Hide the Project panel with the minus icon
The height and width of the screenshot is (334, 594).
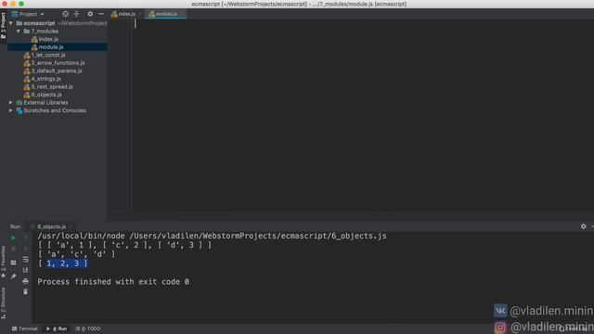click(101, 14)
